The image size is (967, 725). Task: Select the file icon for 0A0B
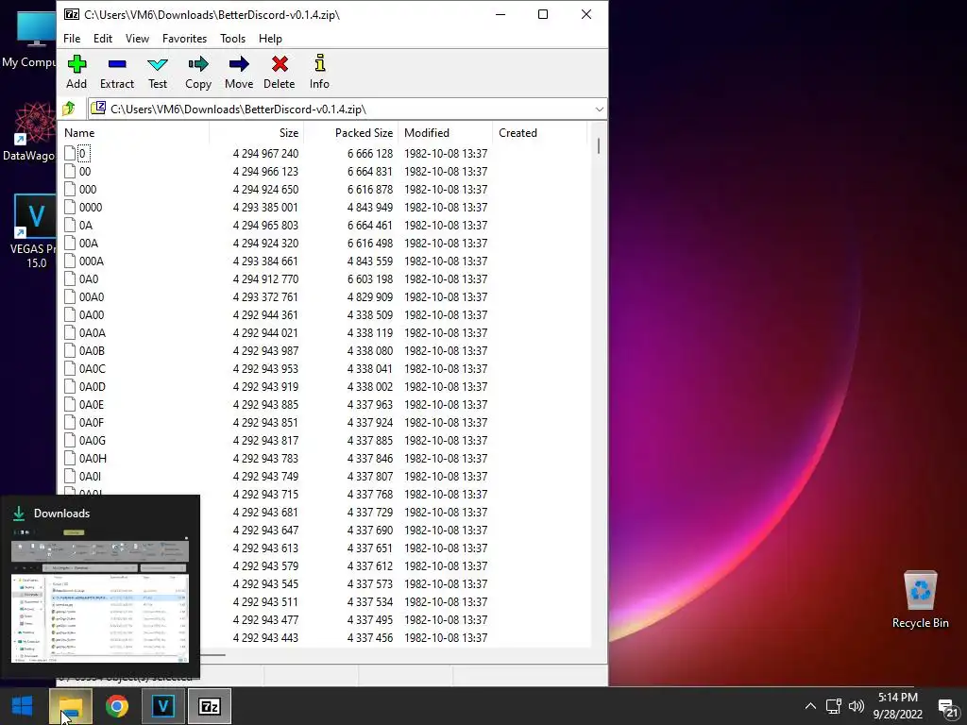[x=70, y=351]
